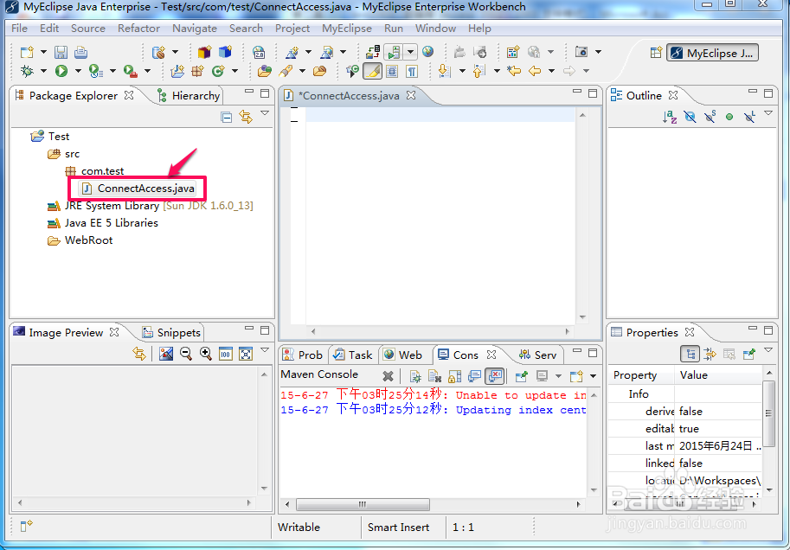Maximize the Console view

[592, 352]
